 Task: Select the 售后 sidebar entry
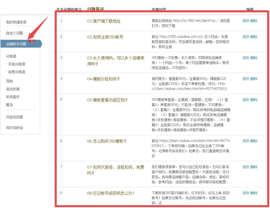coord(10,105)
